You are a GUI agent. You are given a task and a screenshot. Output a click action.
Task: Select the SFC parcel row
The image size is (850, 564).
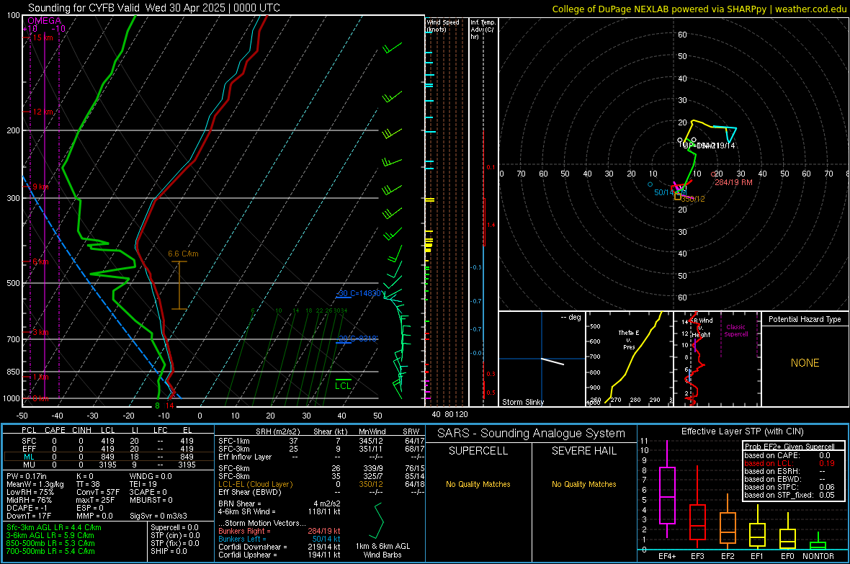point(107,442)
